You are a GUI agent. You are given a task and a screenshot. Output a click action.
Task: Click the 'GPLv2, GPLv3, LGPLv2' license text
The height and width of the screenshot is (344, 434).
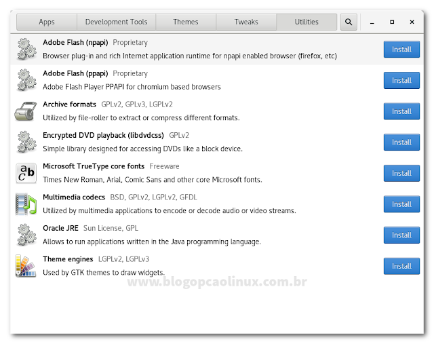pyautogui.click(x=137, y=104)
